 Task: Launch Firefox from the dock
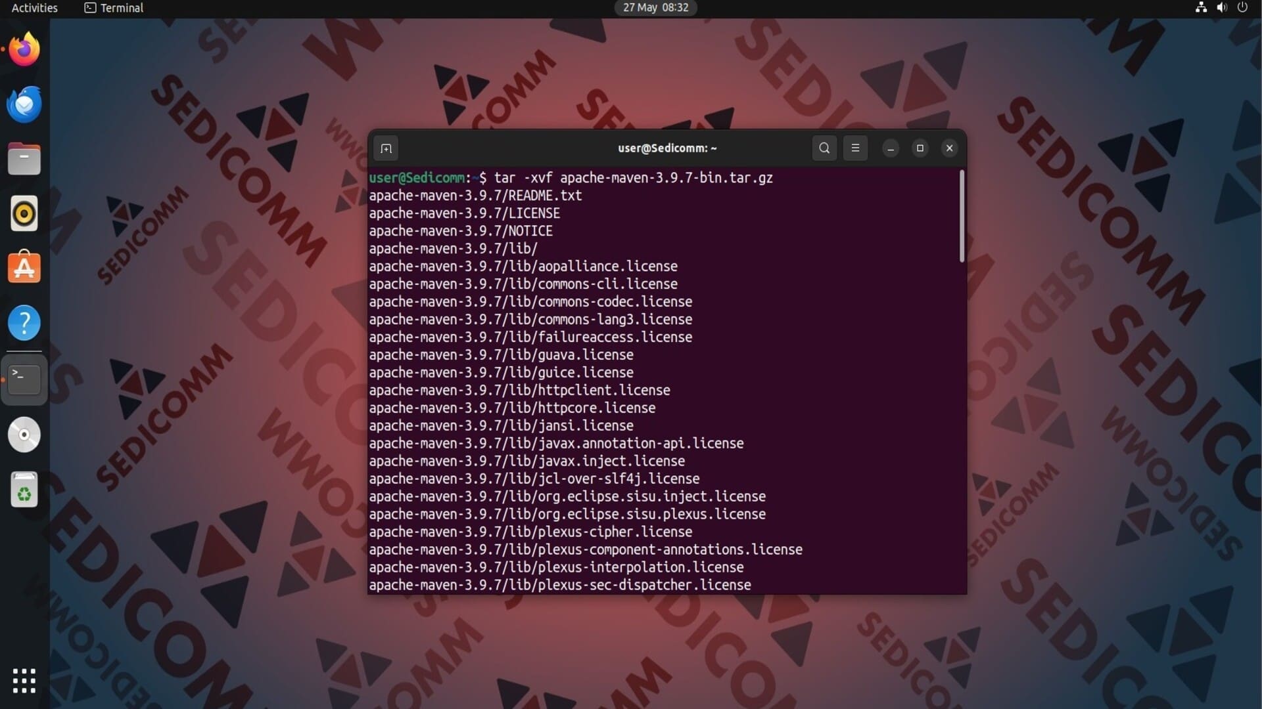point(24,49)
